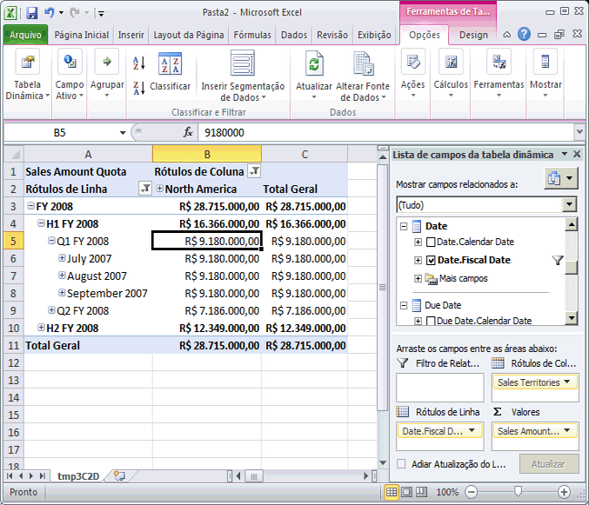Uncheck the Date.Fiscal Date field checkbox
Image resolution: width=589 pixels, height=505 pixels.
[x=432, y=260]
